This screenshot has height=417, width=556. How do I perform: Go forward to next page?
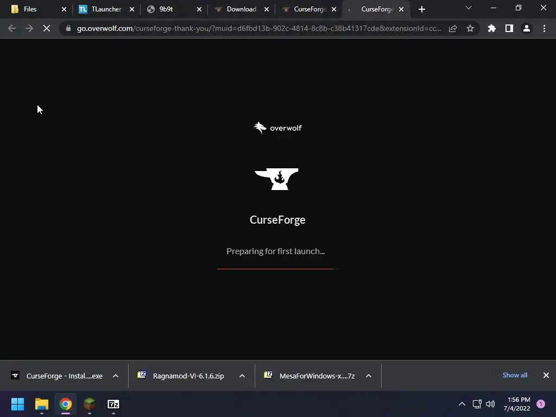tap(29, 28)
